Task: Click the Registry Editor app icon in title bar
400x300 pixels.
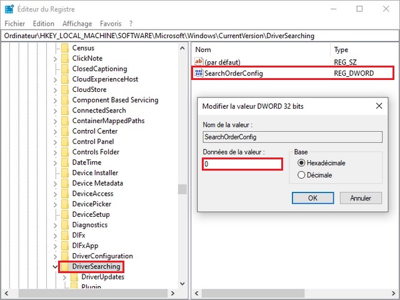Action: pyautogui.click(x=9, y=9)
